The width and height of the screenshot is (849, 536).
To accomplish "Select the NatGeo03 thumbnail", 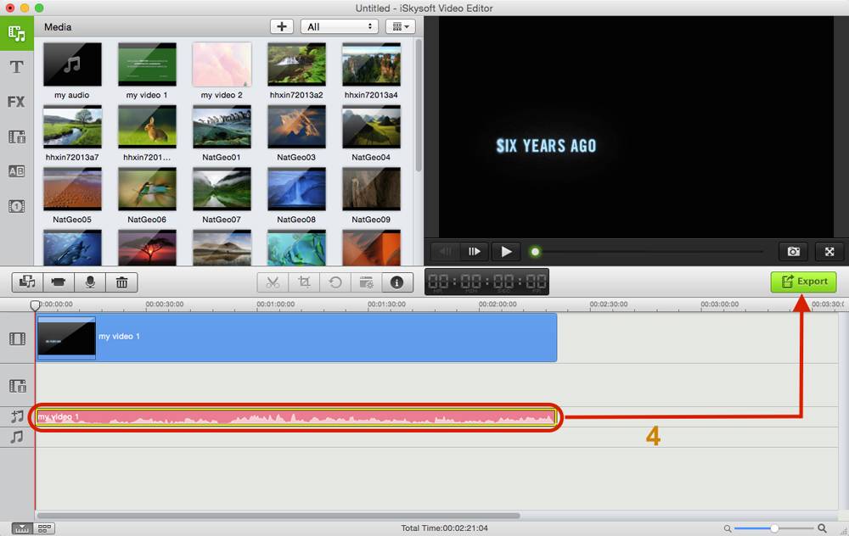I will point(297,127).
